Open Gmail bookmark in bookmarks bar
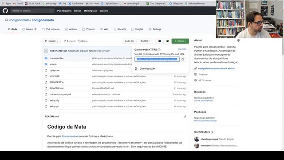 [18, 4]
